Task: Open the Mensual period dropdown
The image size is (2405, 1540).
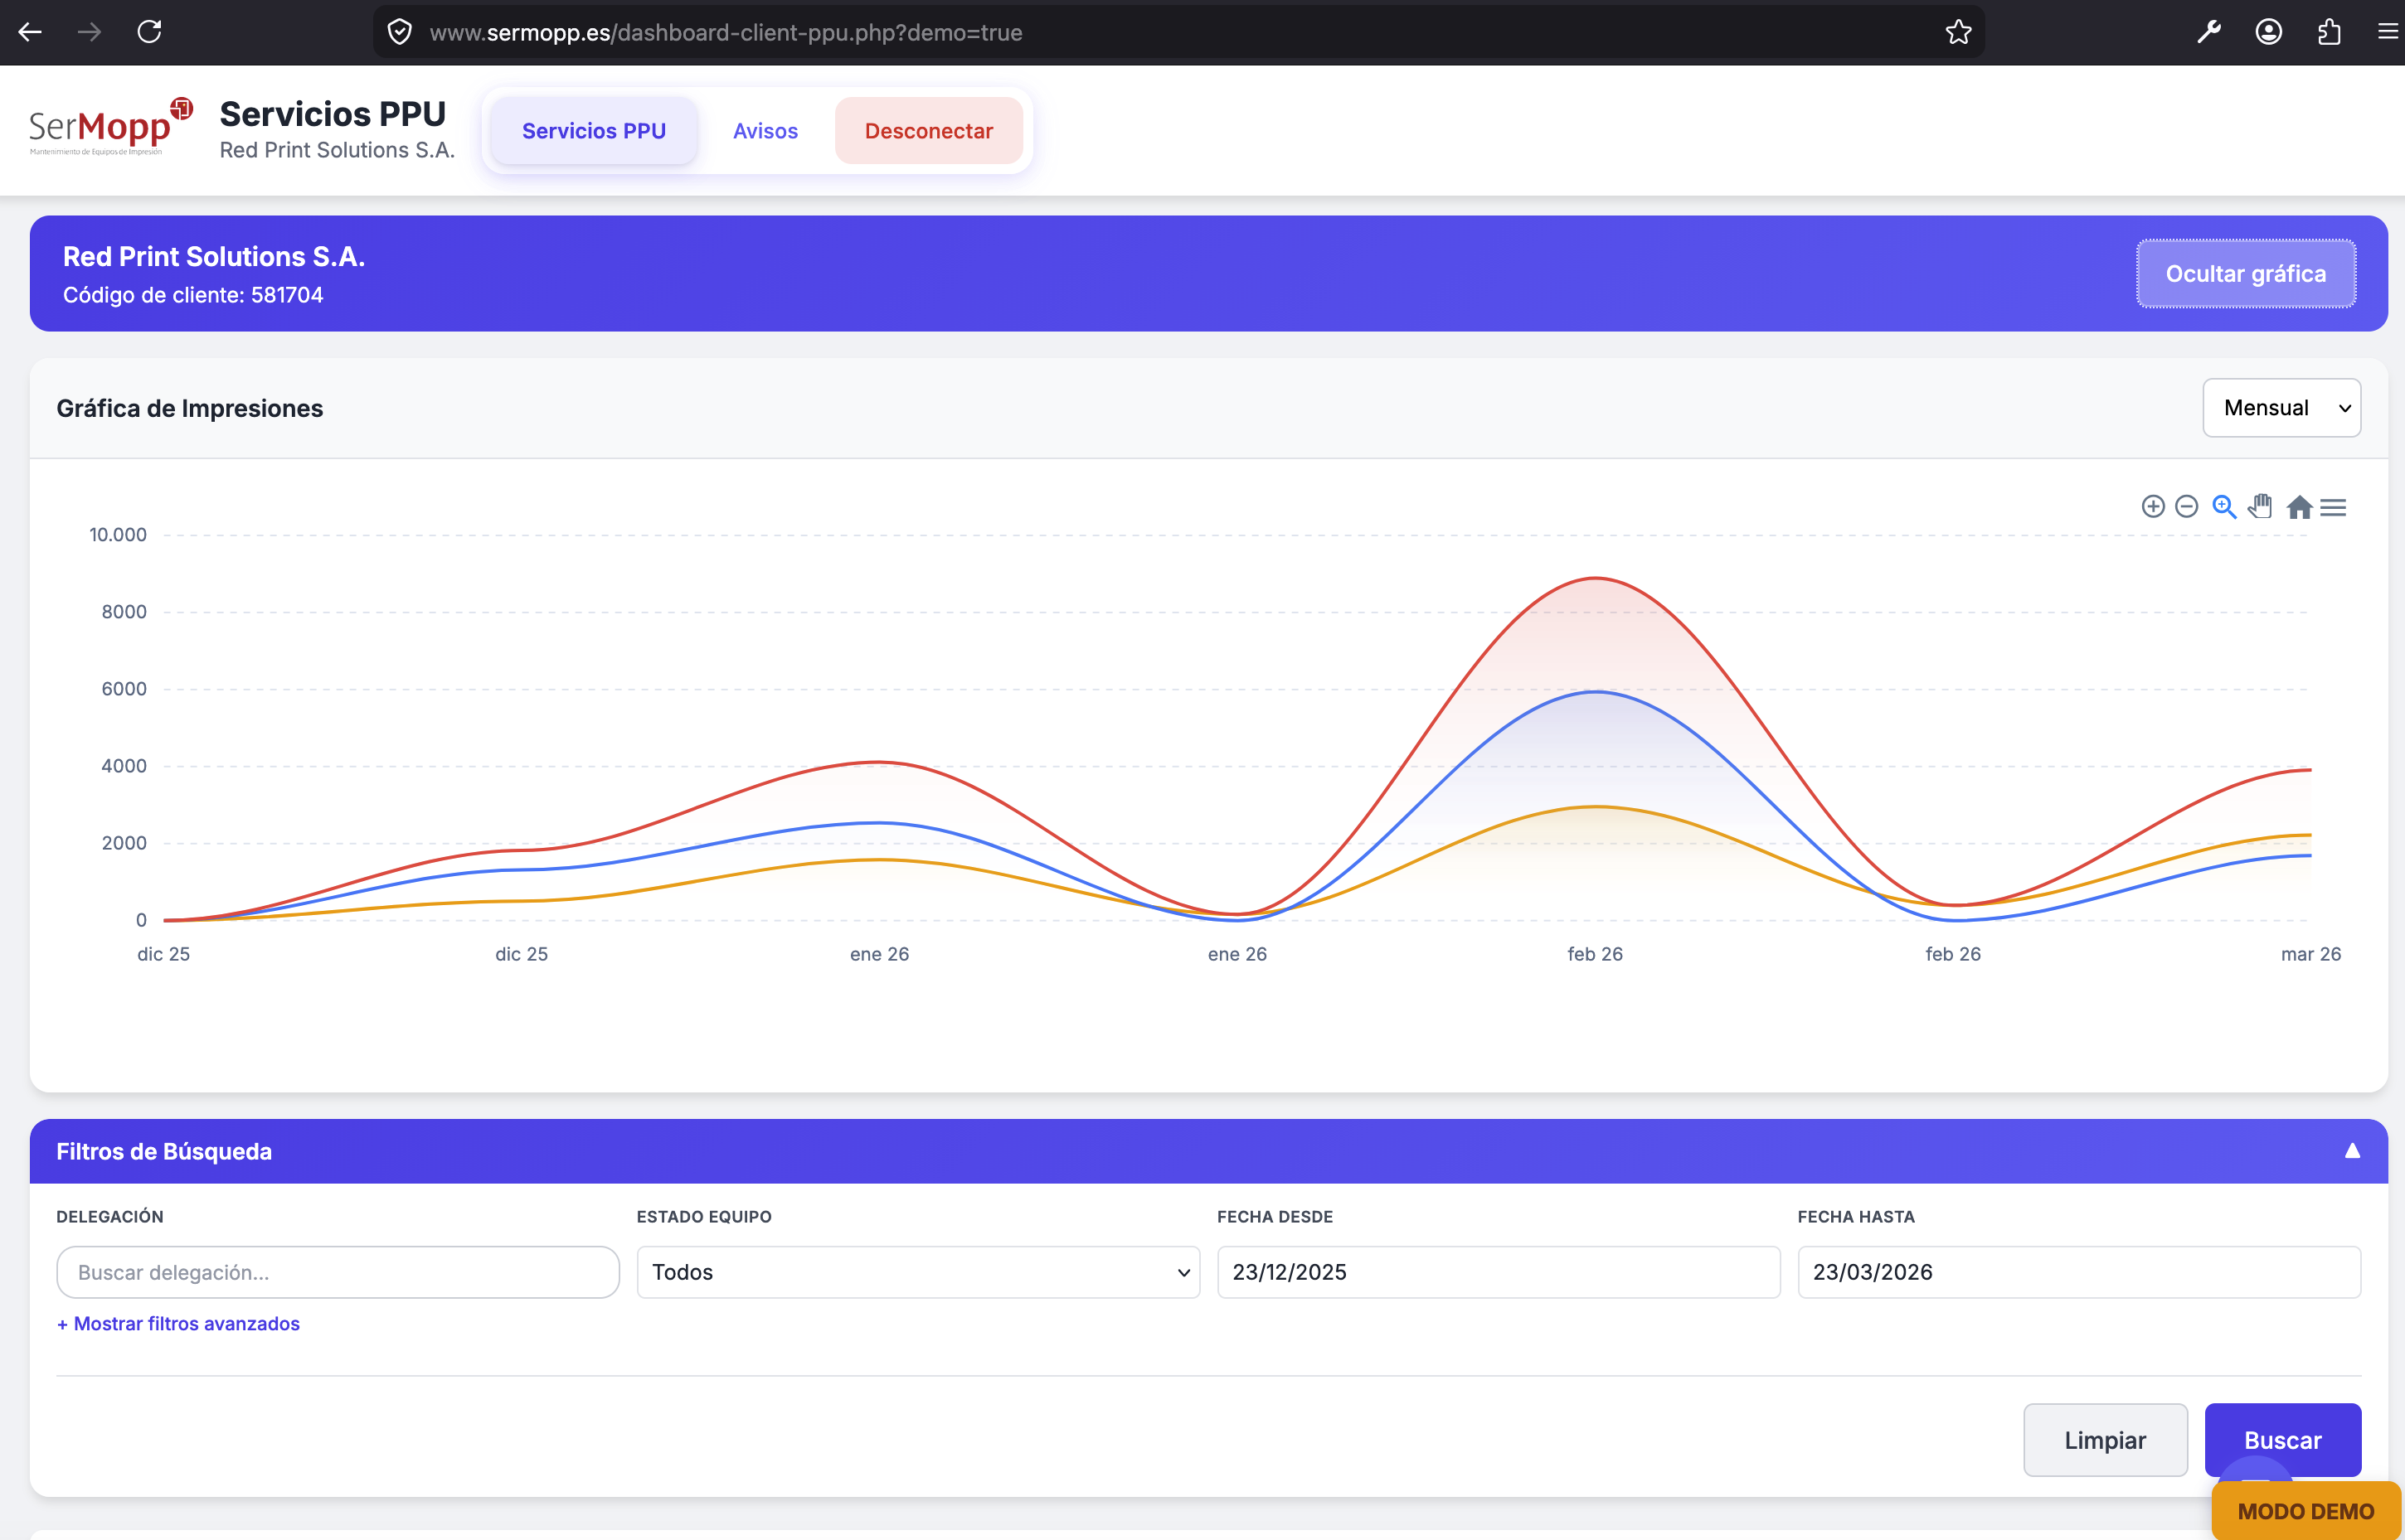Action: pyautogui.click(x=2281, y=408)
